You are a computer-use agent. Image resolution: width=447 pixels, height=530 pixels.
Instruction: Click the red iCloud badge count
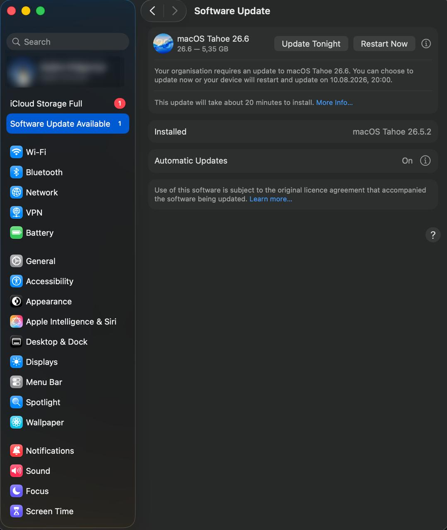click(x=120, y=104)
